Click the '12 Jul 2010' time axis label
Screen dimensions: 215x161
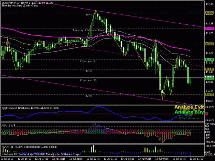point(7,159)
